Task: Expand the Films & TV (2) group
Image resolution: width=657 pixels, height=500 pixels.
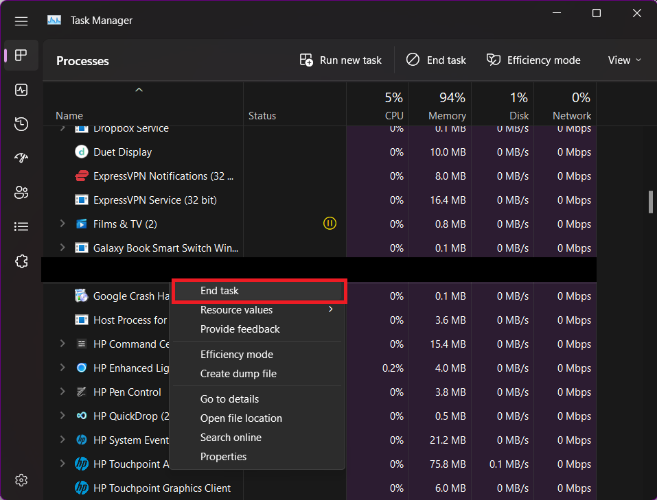Action: tap(62, 224)
